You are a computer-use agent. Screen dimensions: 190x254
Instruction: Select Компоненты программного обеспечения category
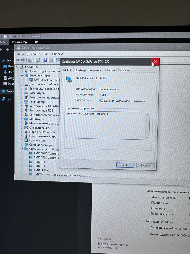pyautogui.click(x=44, y=97)
